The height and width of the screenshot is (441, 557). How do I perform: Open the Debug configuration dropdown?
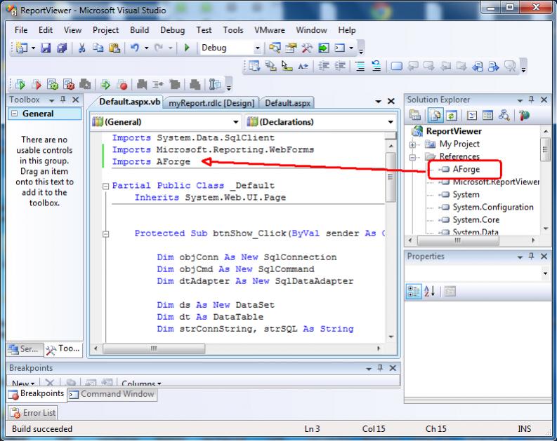257,48
